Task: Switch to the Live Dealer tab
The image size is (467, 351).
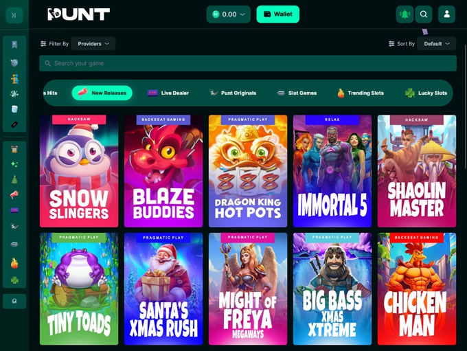Action: (168, 93)
